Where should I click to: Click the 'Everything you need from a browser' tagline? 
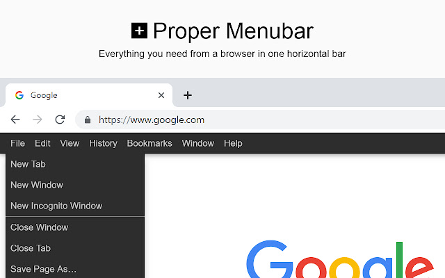pyautogui.click(x=222, y=54)
